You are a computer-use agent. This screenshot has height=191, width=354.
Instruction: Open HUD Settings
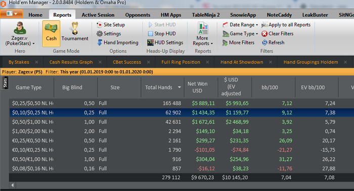point(165,42)
